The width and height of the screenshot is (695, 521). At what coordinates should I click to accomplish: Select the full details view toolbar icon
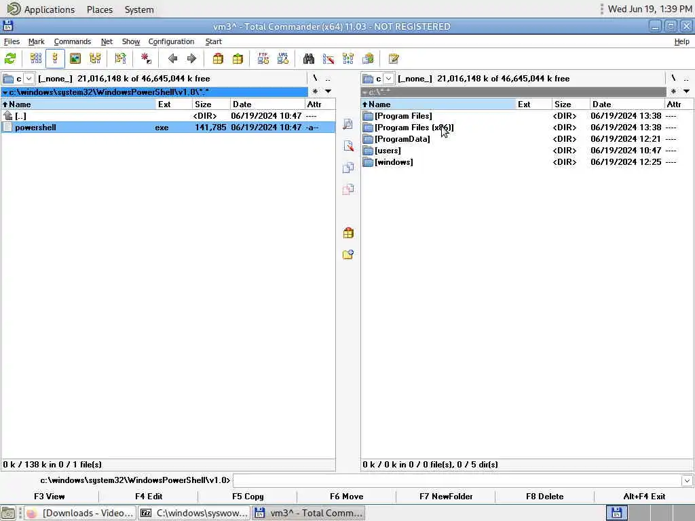coord(55,58)
